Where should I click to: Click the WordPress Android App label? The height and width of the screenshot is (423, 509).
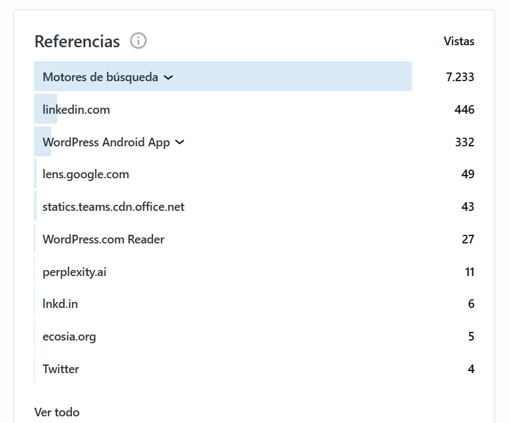point(106,142)
